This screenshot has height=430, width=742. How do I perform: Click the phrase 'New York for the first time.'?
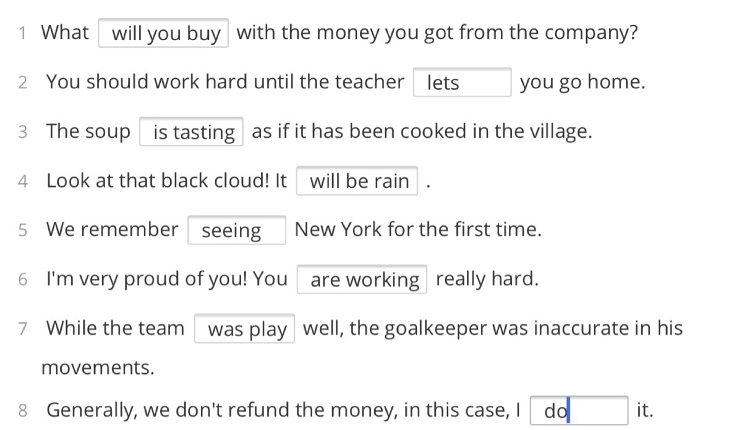coord(418,230)
